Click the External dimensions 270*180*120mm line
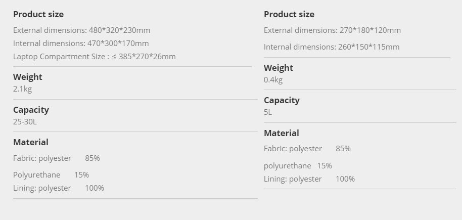The height and width of the screenshot is (220, 462). click(332, 30)
